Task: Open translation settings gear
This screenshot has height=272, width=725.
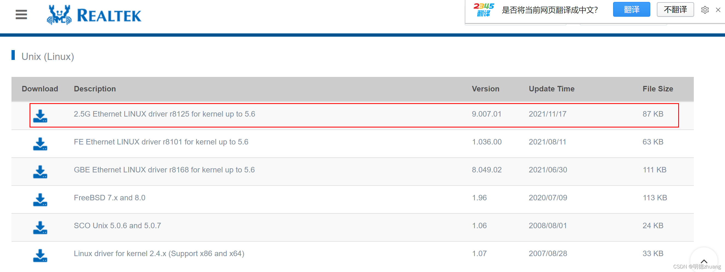Action: [705, 10]
